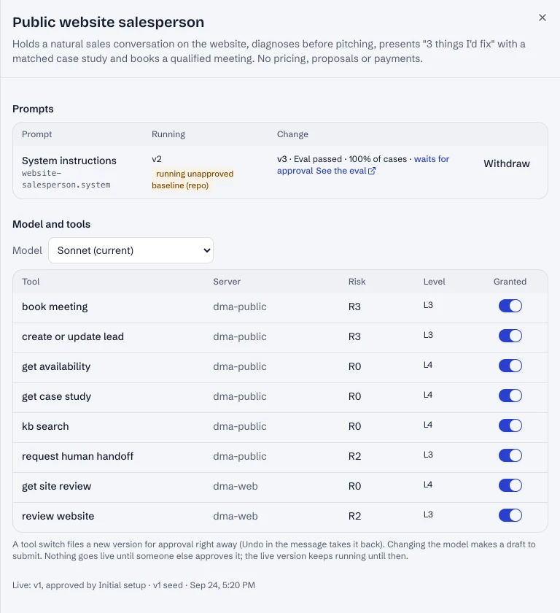Image resolution: width=560 pixels, height=613 pixels.
Task: Switch off get availability permission
Action: coord(510,366)
